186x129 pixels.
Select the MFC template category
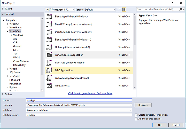tap(16, 50)
